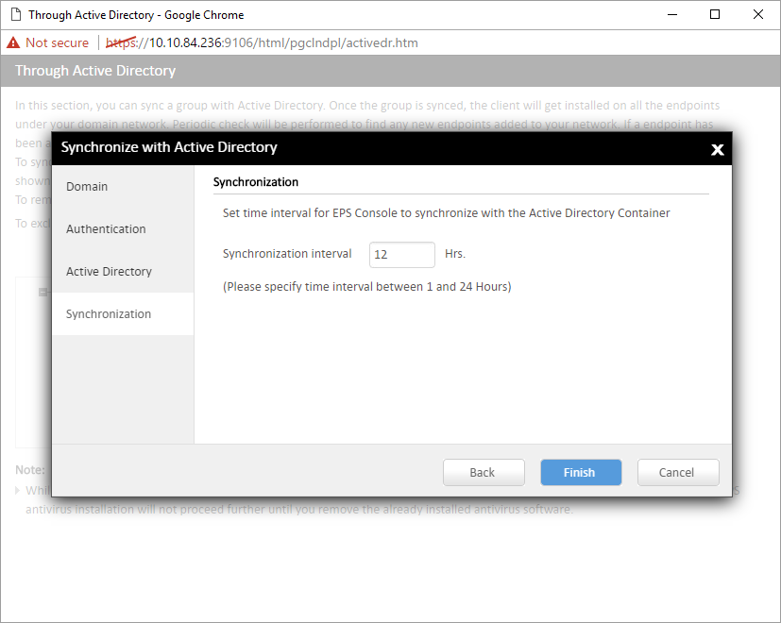Viewport: 781px width, 623px height.
Task: Click the Cancel button
Action: coord(678,472)
